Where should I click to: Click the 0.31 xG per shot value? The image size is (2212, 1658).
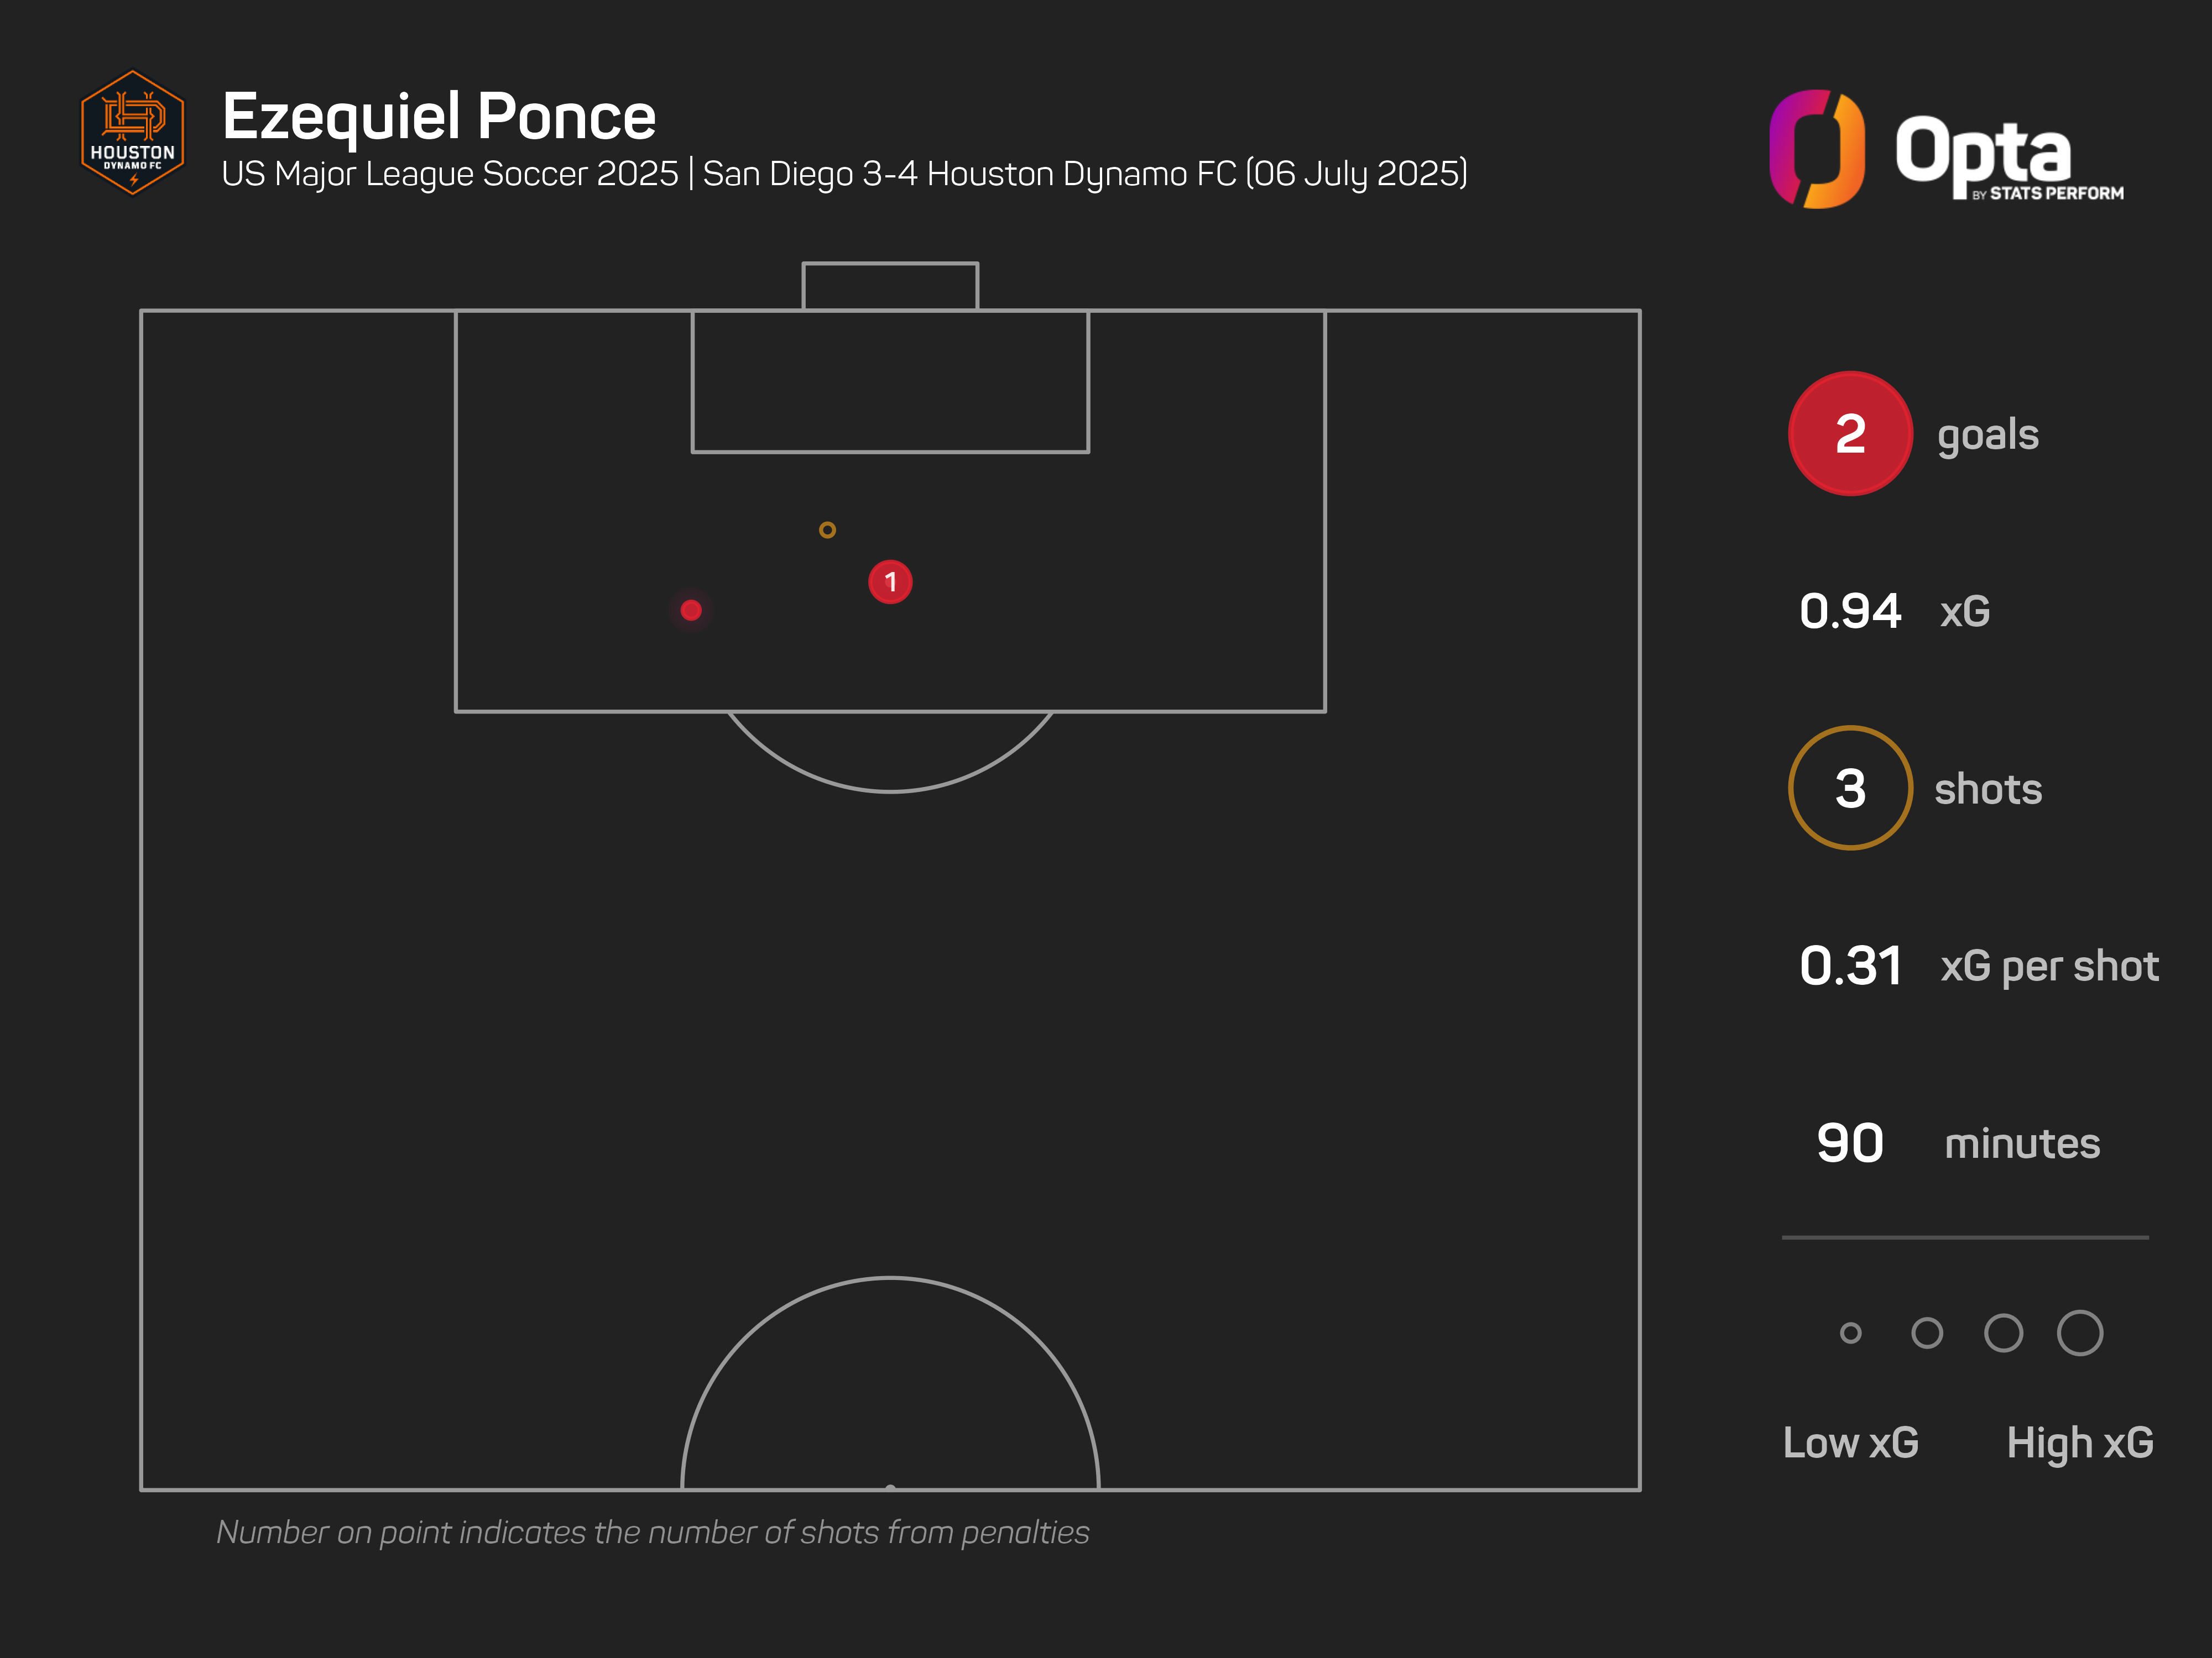(1850, 967)
